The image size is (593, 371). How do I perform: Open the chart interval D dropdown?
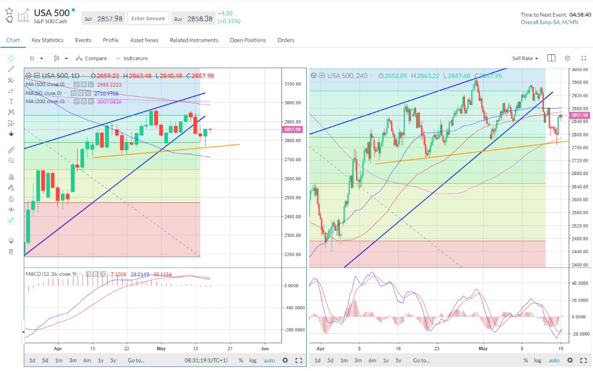[36, 58]
